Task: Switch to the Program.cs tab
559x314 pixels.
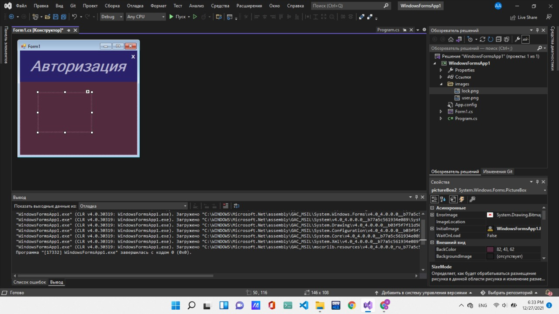Action: 388,30
